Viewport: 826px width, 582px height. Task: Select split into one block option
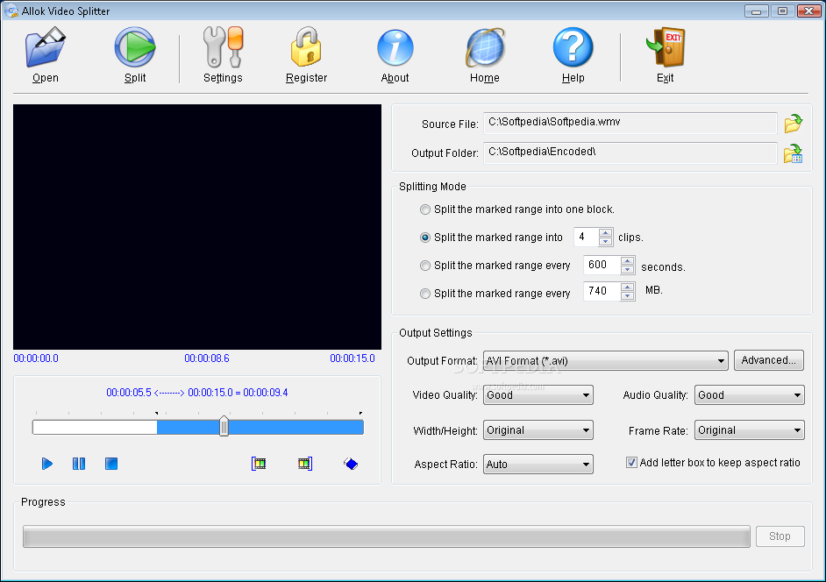coord(425,209)
